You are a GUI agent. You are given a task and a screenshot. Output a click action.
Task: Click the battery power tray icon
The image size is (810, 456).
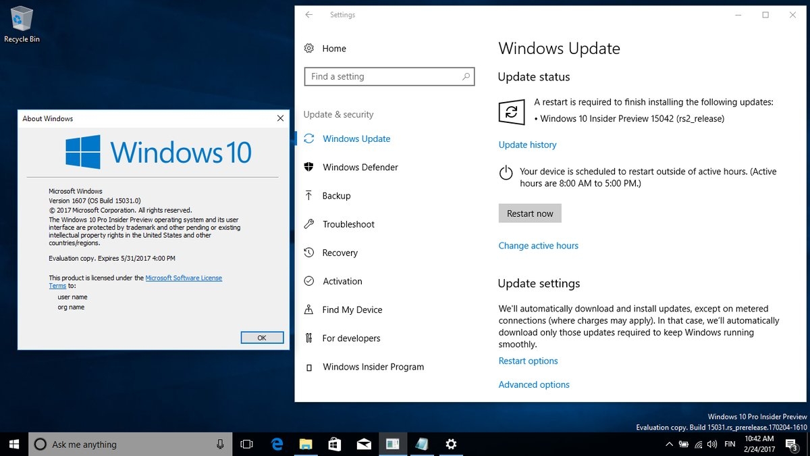pyautogui.click(x=684, y=444)
